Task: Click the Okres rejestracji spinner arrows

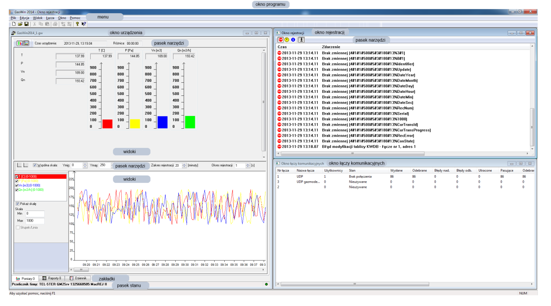Action: (x=248, y=165)
